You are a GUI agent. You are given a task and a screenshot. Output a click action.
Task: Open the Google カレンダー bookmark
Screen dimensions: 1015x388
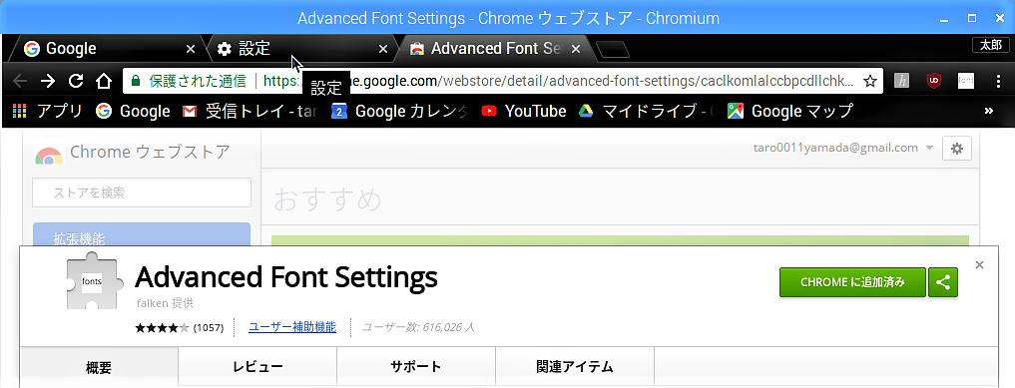click(x=400, y=112)
